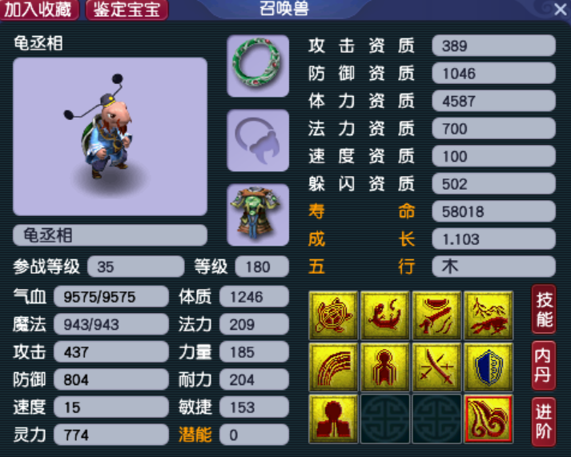Select the red dragon skill icon
571x457 pixels.
(385, 315)
